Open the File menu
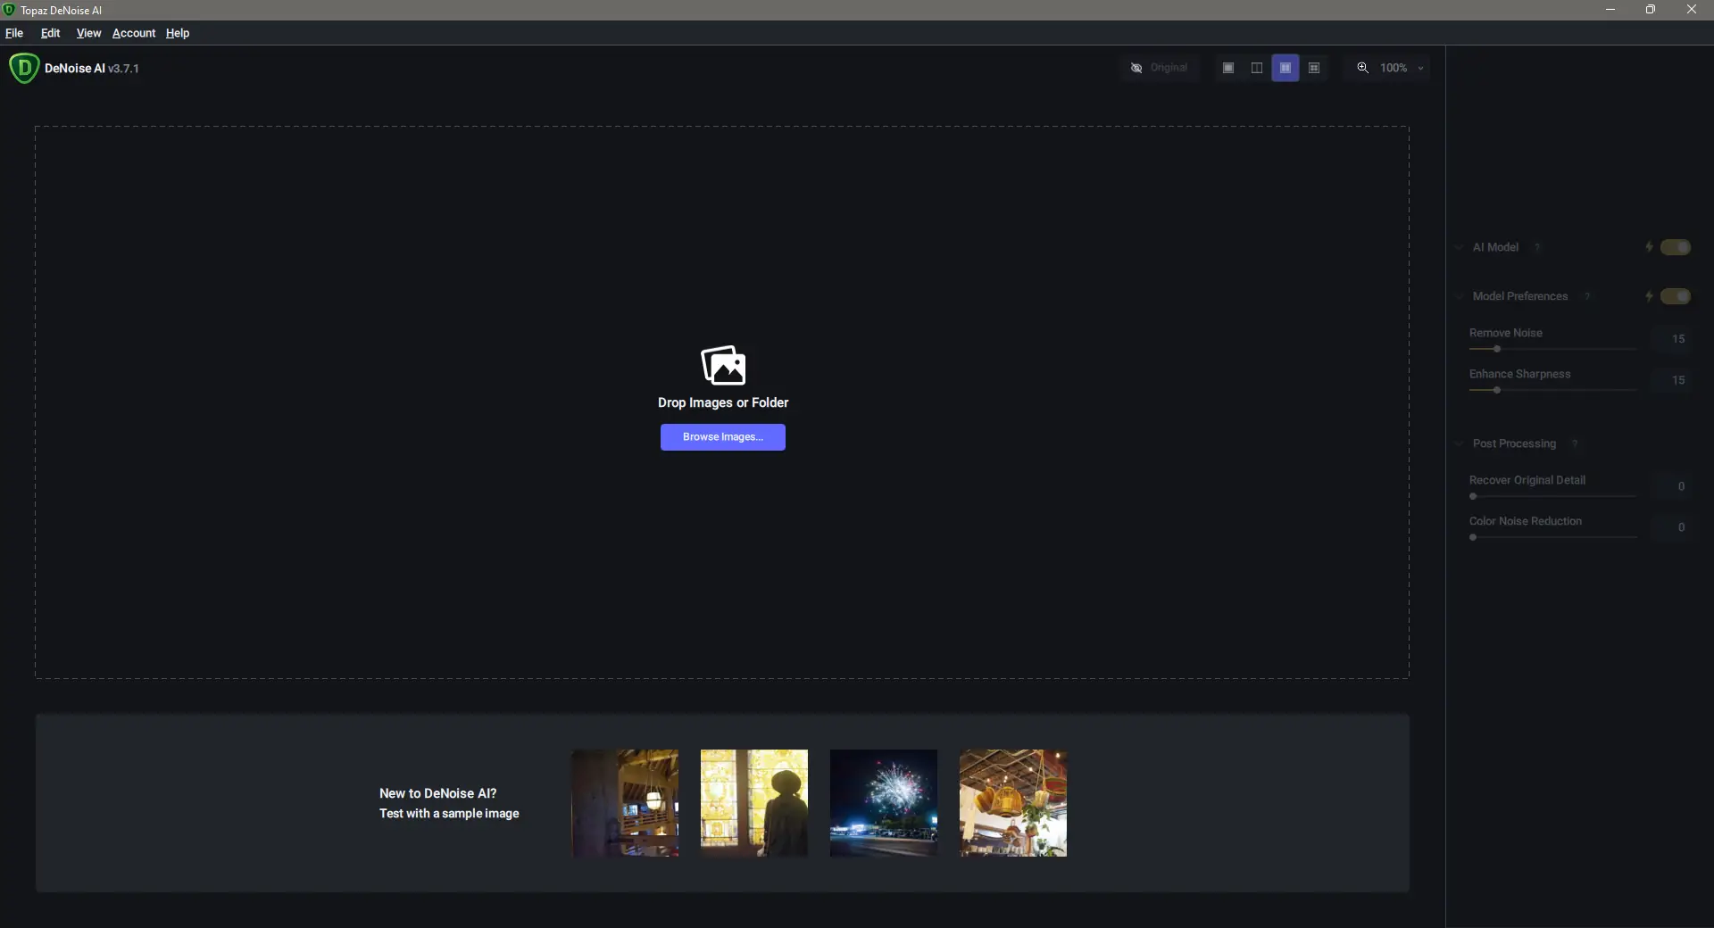The image size is (1714, 928). coord(14,33)
